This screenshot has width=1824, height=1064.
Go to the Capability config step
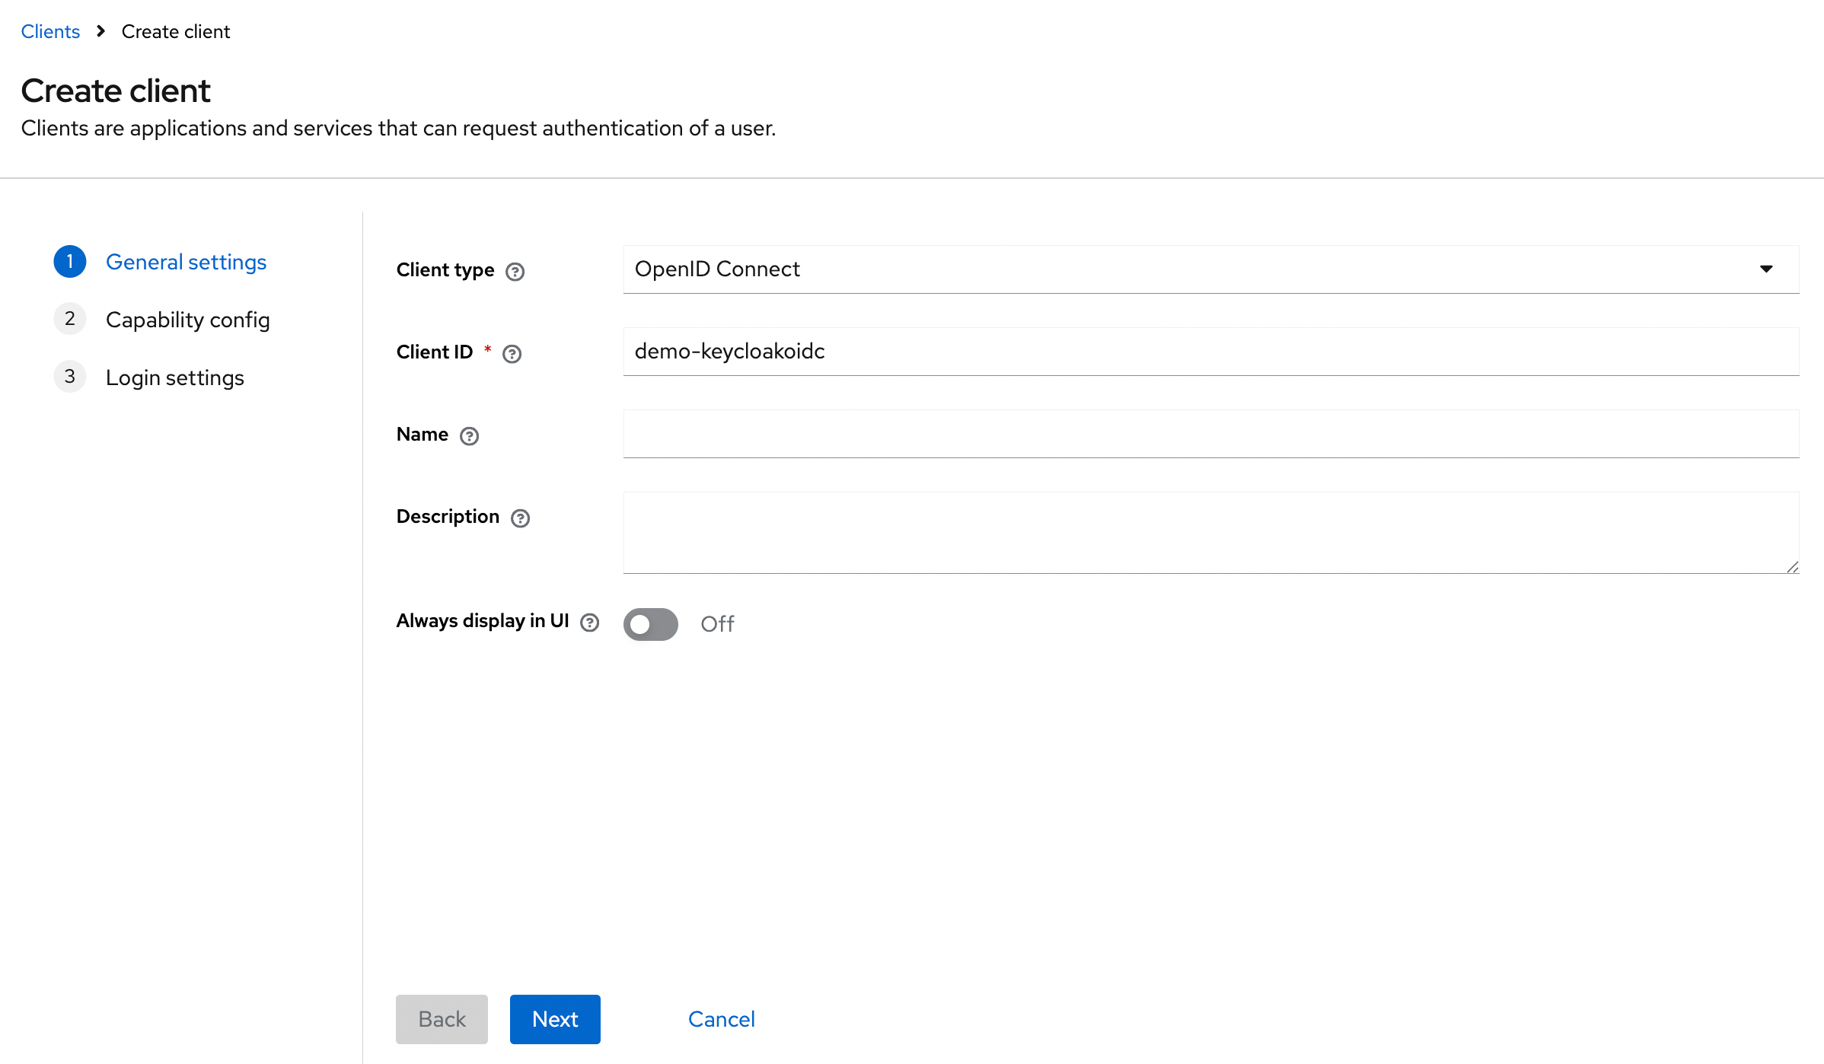tap(187, 320)
